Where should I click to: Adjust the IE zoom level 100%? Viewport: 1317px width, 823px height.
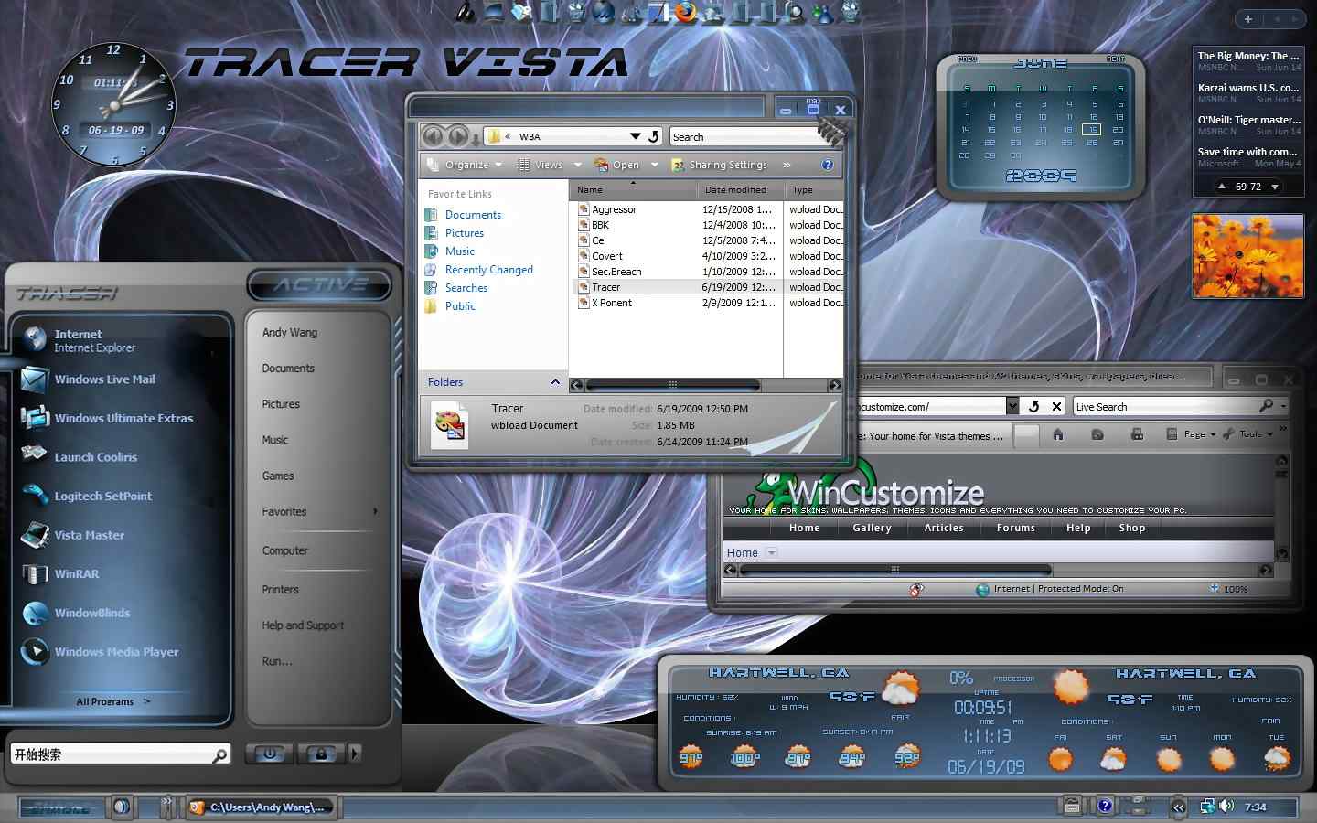[x=1228, y=589]
